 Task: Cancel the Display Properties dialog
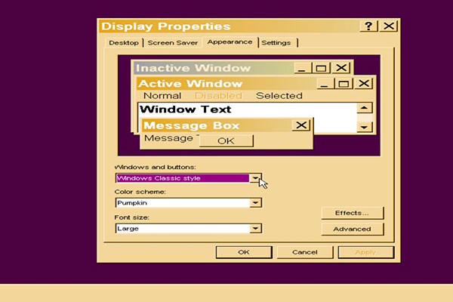point(305,252)
